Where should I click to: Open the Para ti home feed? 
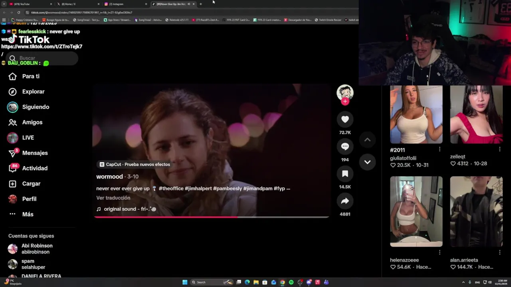click(24, 76)
